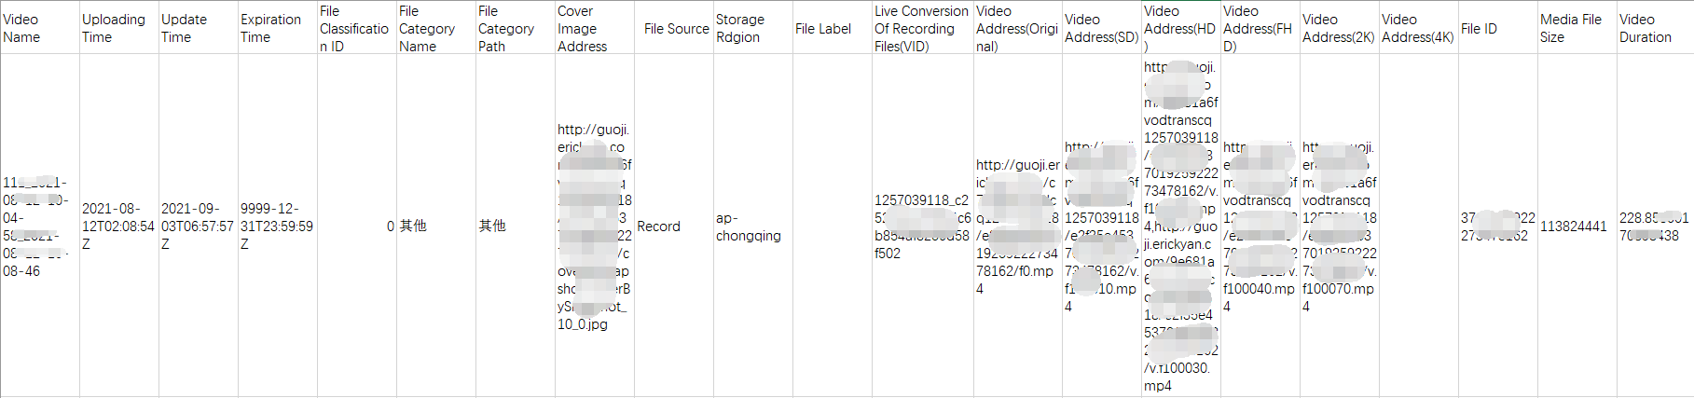This screenshot has width=1694, height=398.
Task: Click the Cover Image Address header
Action: tap(595, 28)
